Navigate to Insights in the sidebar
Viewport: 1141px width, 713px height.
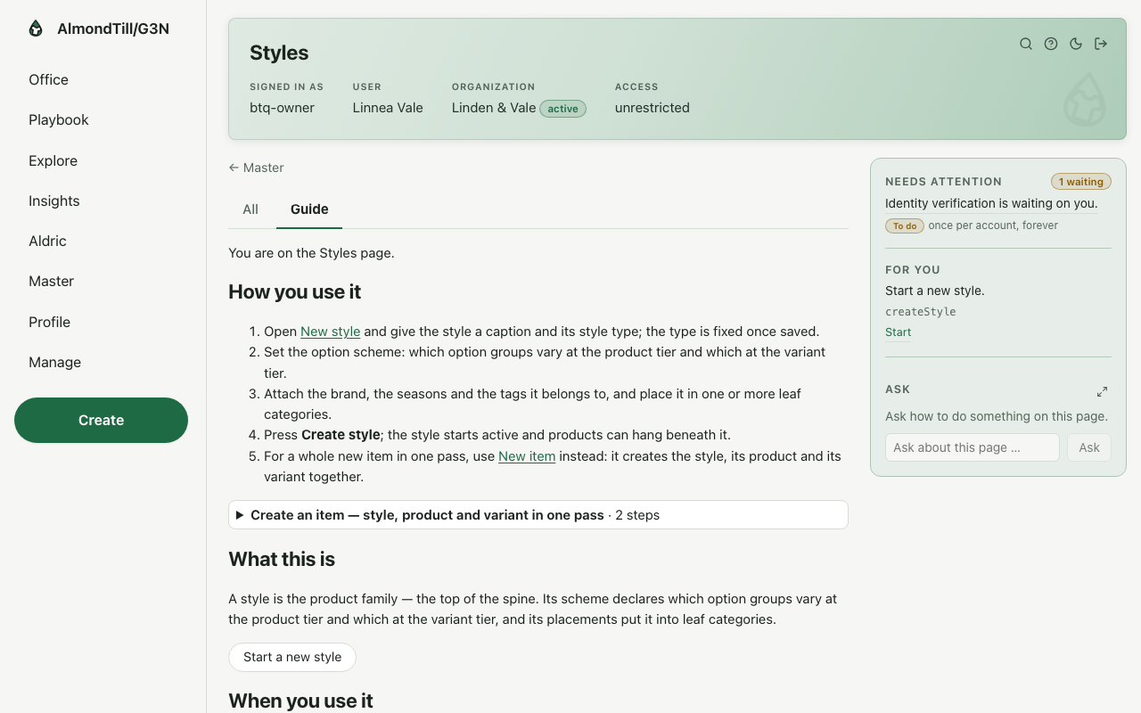54,201
